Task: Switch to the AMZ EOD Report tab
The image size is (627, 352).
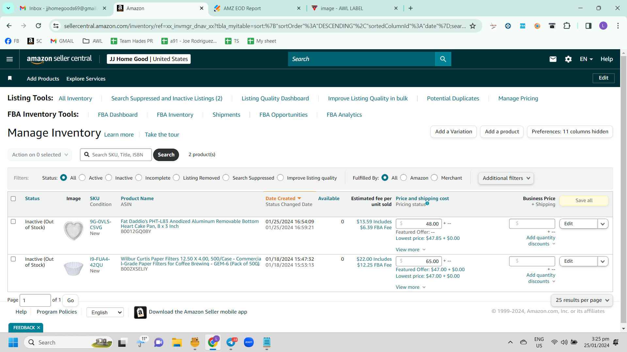Action: [257, 8]
